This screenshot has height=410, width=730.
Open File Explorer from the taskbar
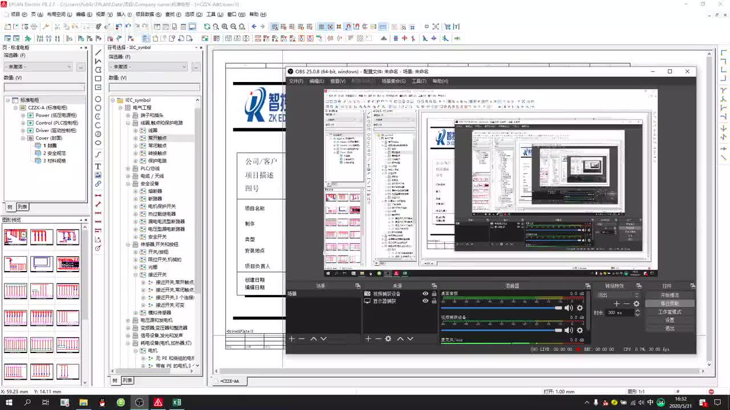coord(83,403)
